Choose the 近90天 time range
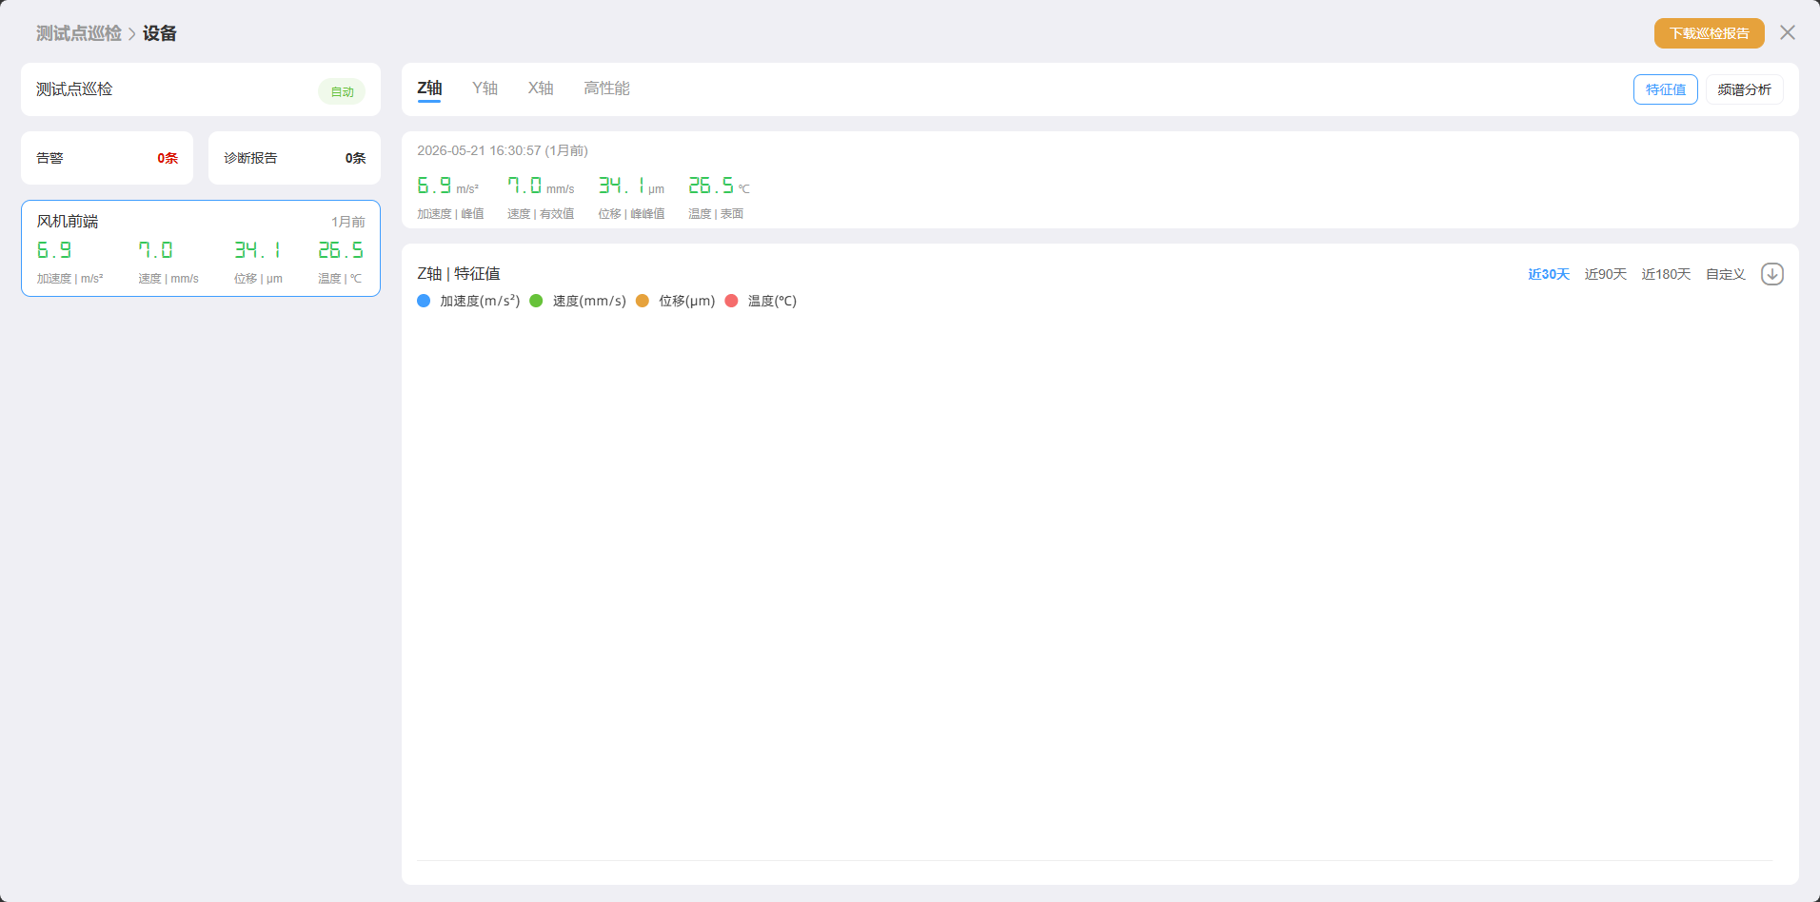1820x902 pixels. [x=1606, y=274]
